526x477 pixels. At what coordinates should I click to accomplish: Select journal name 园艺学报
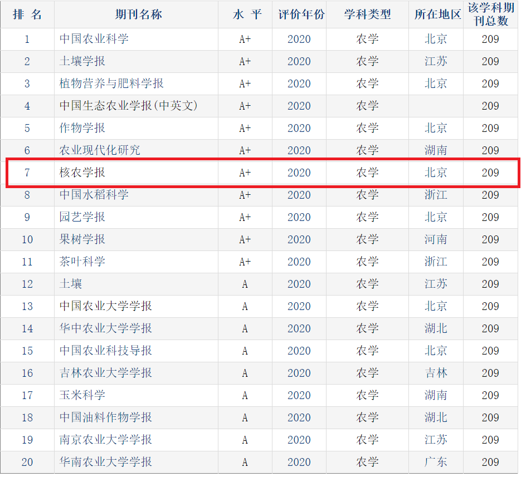pyautogui.click(x=82, y=217)
